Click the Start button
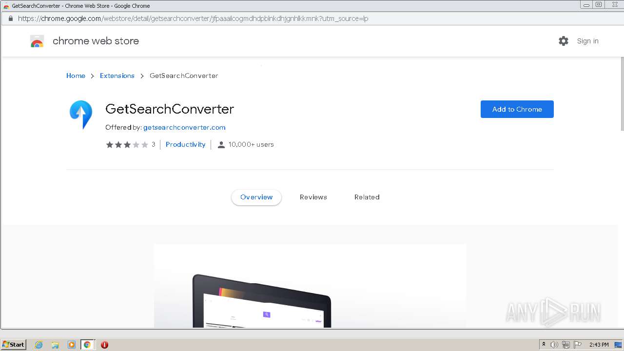Screen dimensions: 624x351 pyautogui.click(x=14, y=345)
